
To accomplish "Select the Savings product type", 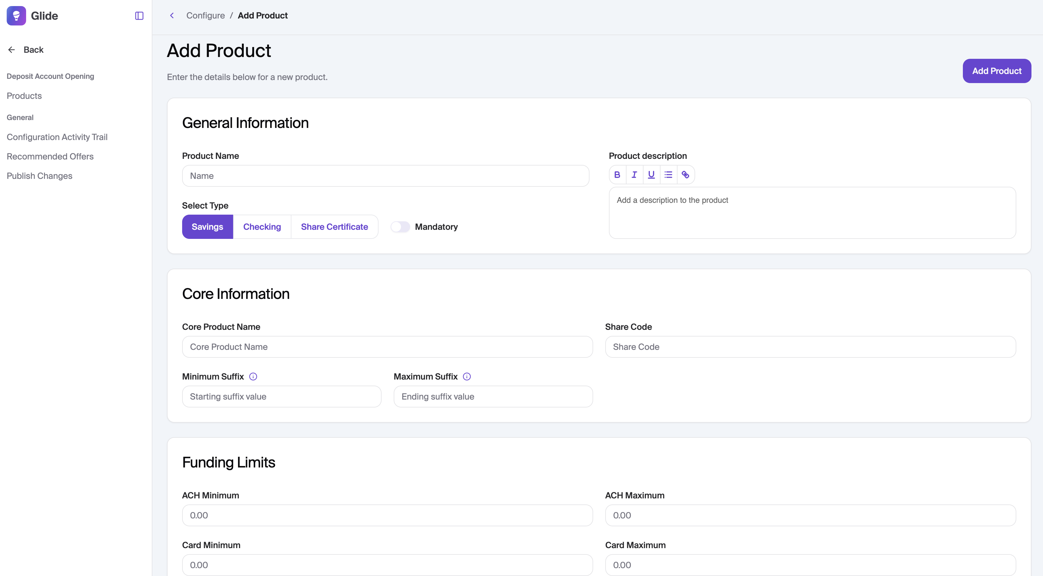I will [x=207, y=227].
